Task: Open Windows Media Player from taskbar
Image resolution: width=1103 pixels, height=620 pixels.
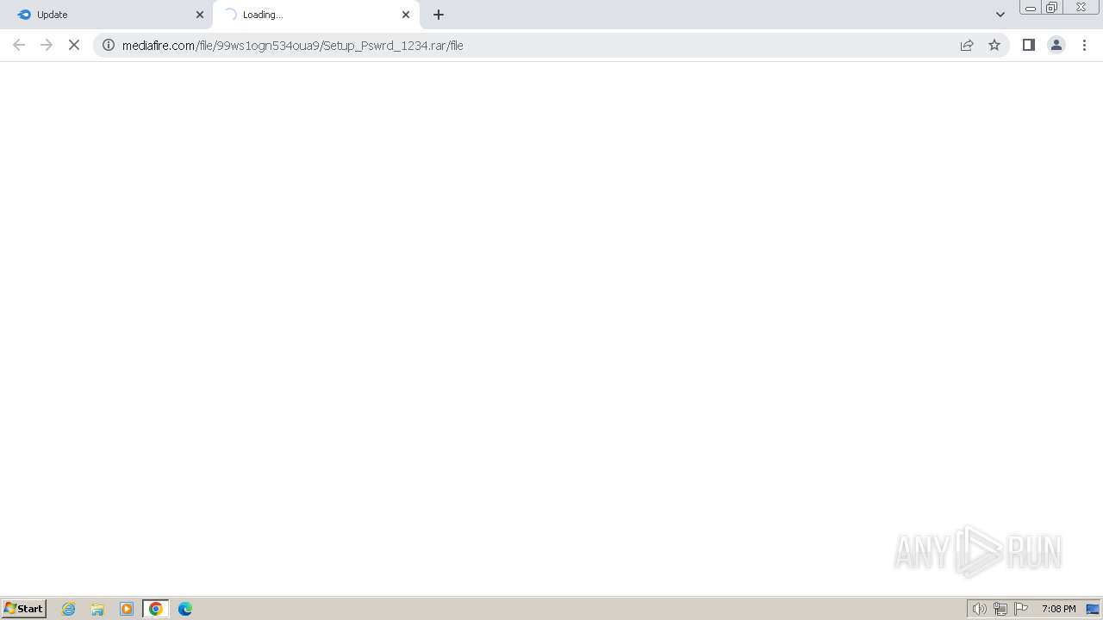Action: tap(127, 609)
